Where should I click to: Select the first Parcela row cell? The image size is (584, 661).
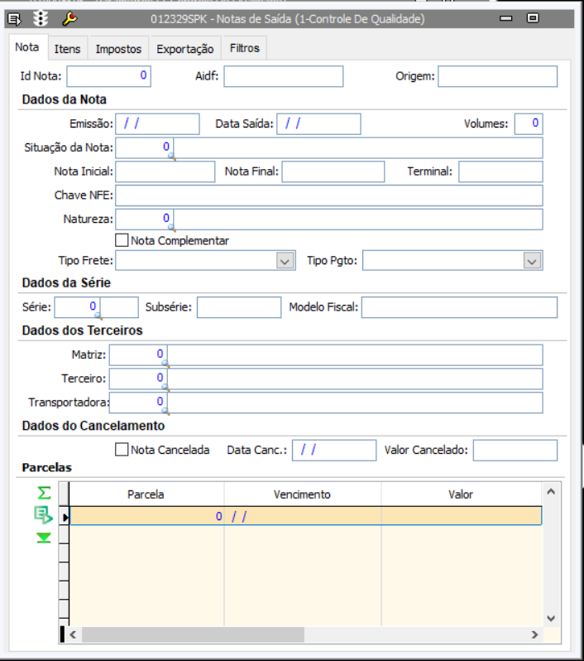(x=146, y=516)
